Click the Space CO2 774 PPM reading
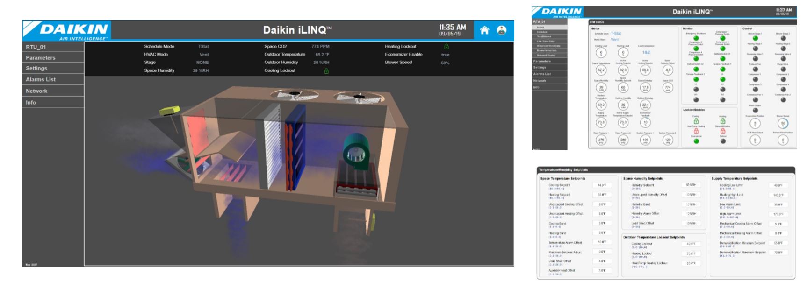807x288 pixels. (x=321, y=47)
